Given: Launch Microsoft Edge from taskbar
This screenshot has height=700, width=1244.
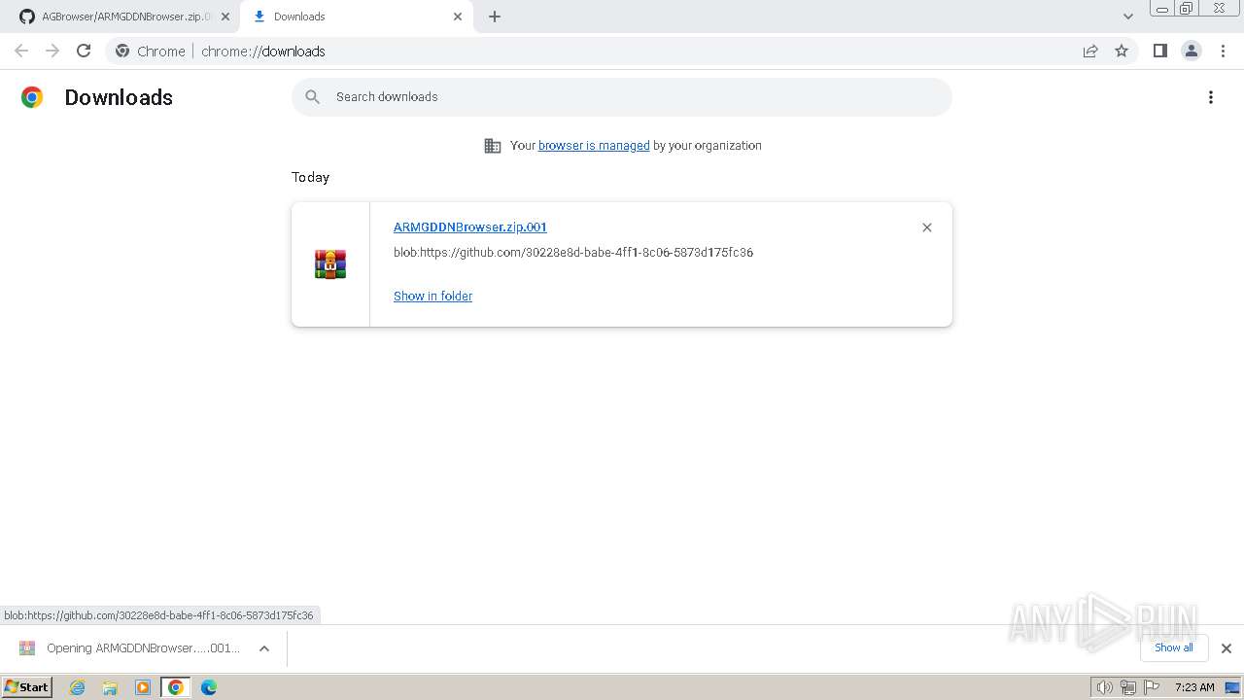Looking at the screenshot, I should click(209, 687).
